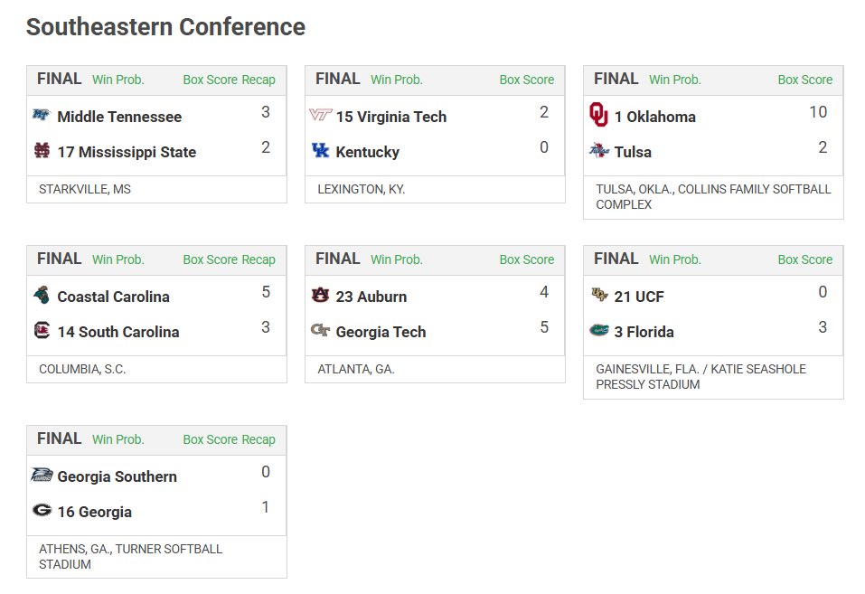Click the Coastal Carolina team logo

coord(42,295)
